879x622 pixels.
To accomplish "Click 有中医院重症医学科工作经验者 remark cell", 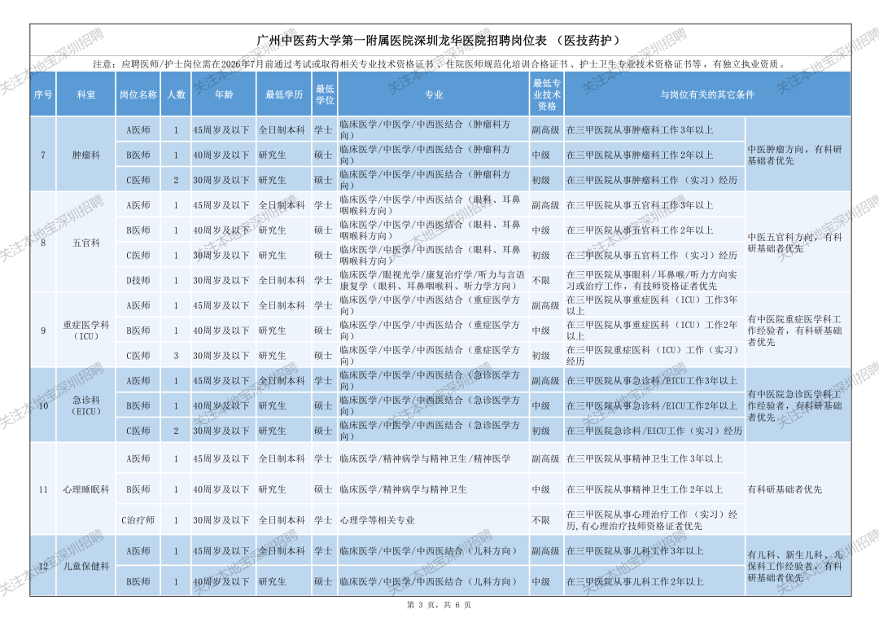I will pos(798,331).
